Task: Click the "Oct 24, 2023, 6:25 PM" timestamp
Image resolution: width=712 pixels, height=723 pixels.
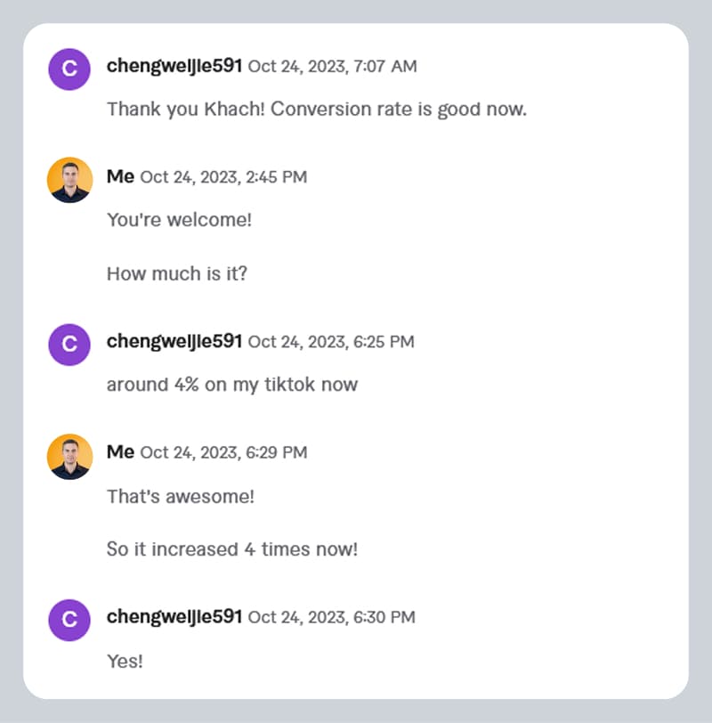Action: coord(330,342)
